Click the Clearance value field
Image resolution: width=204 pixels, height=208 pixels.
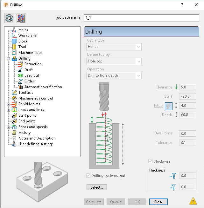click(187, 87)
